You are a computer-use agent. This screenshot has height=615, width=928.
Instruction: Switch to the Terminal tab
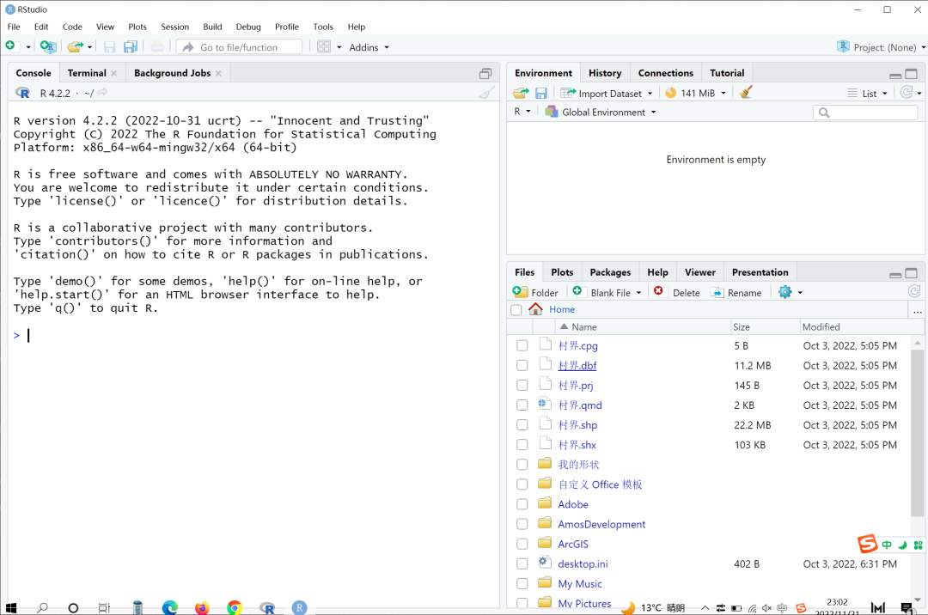pos(87,73)
